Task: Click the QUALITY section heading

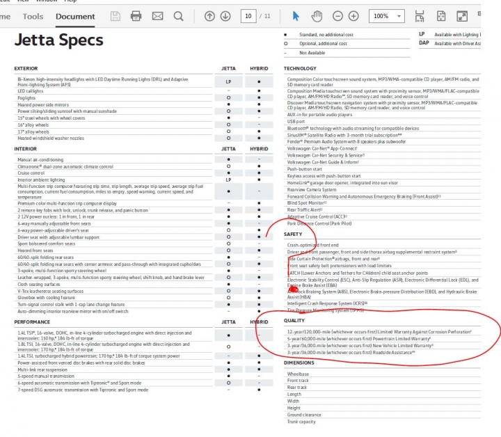Action: [294, 320]
